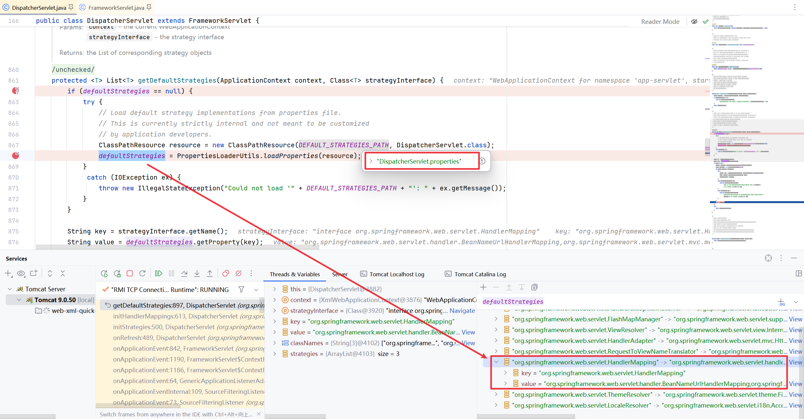The width and height of the screenshot is (804, 419).
Task: Open the Tomcat Catalina Log tab
Action: tap(480, 274)
